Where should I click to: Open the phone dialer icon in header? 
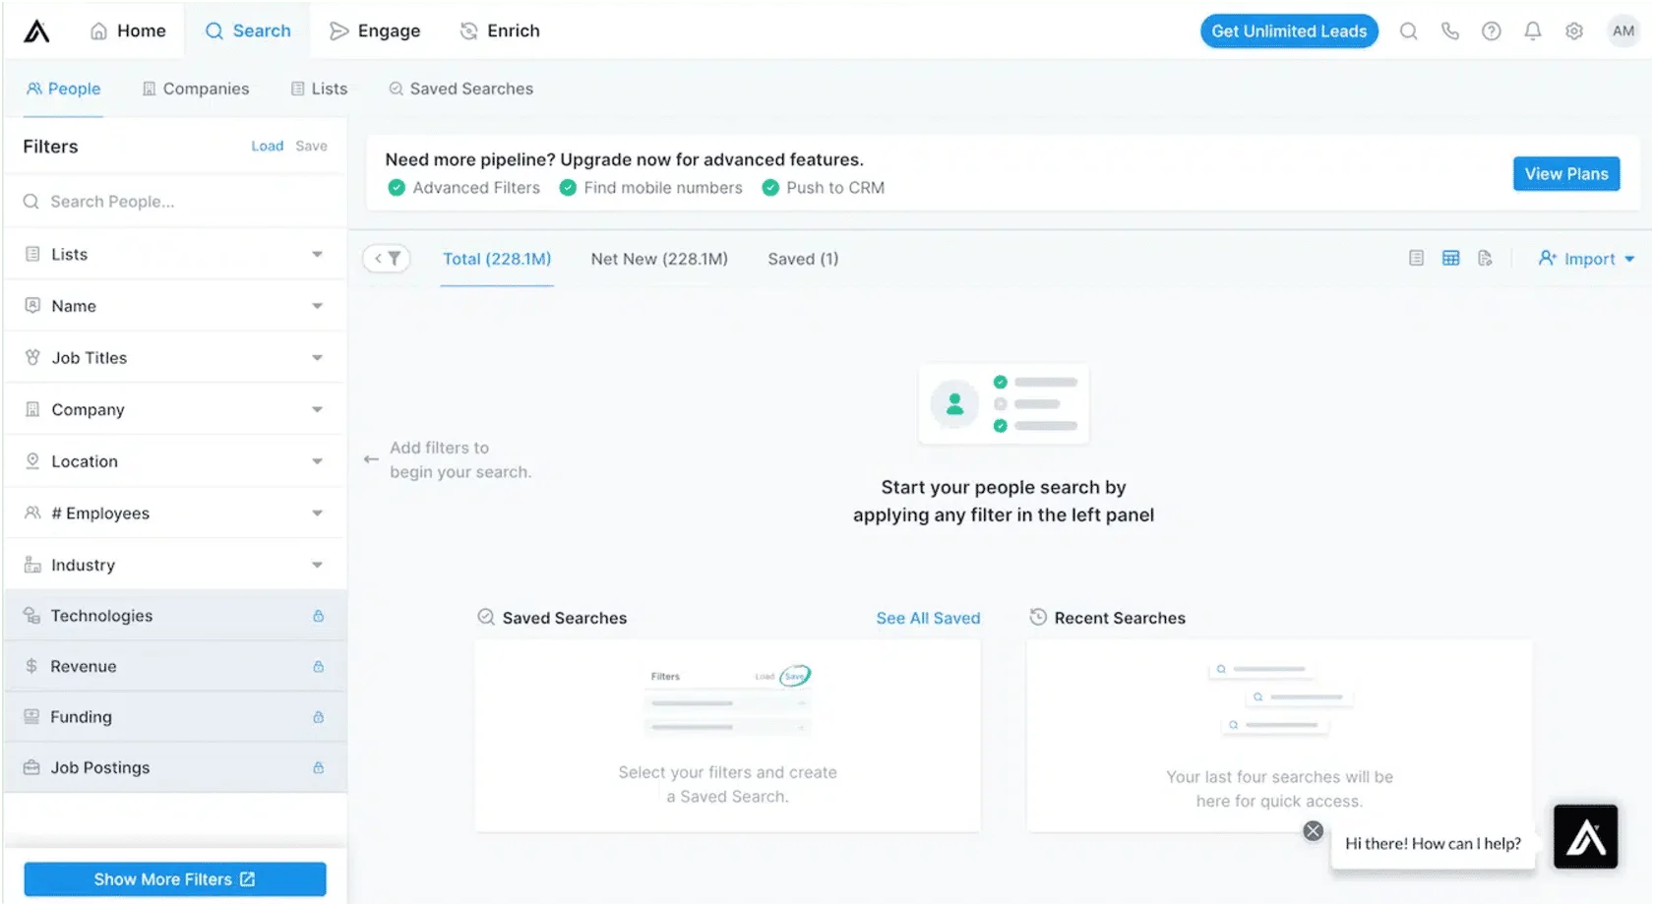1449,31
